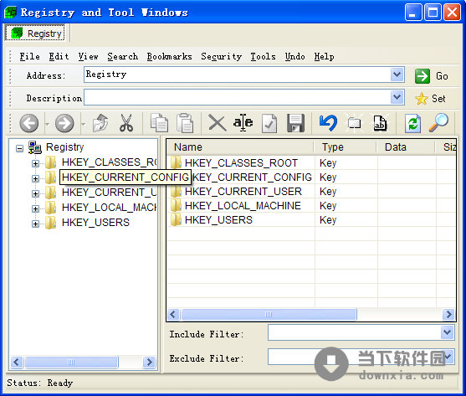The height and width of the screenshot is (396, 466).
Task: Open the Help menu
Action: coord(324,56)
